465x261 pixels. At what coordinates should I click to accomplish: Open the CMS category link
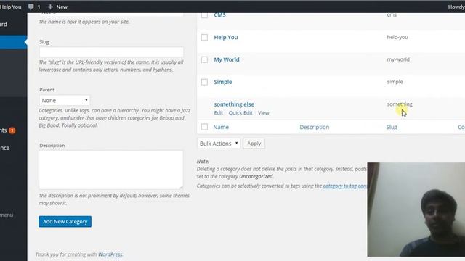click(x=219, y=15)
